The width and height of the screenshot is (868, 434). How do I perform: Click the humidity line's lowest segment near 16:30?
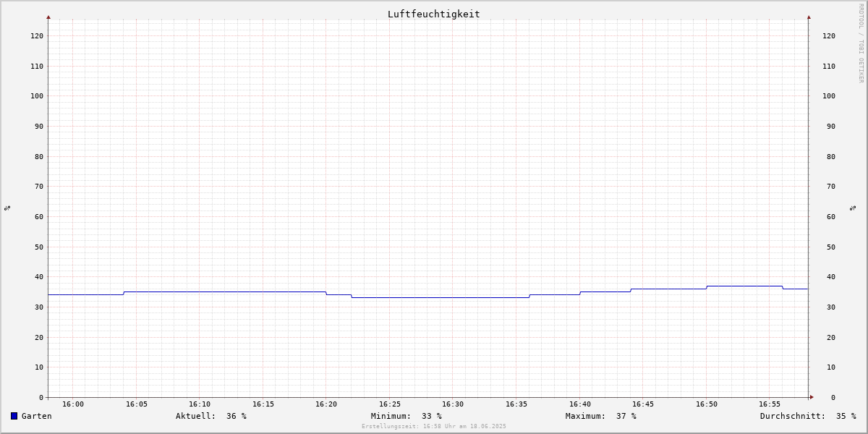pyautogui.click(x=441, y=297)
